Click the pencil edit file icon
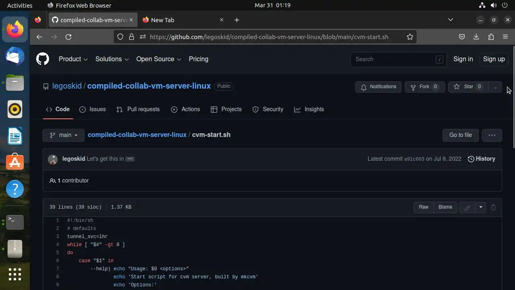 467,207
